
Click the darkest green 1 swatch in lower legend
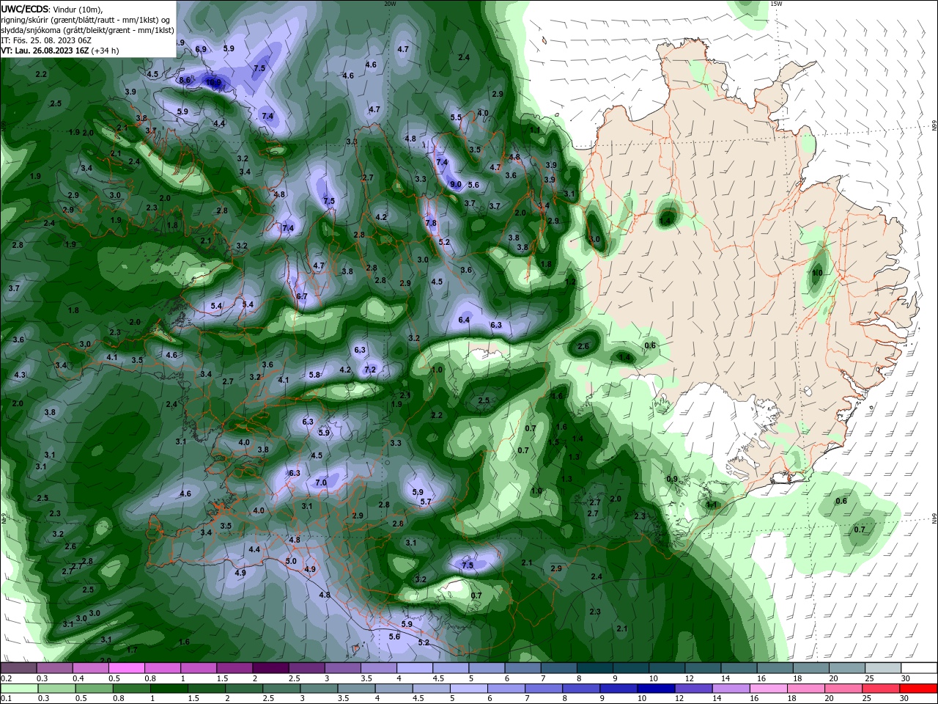169,689
